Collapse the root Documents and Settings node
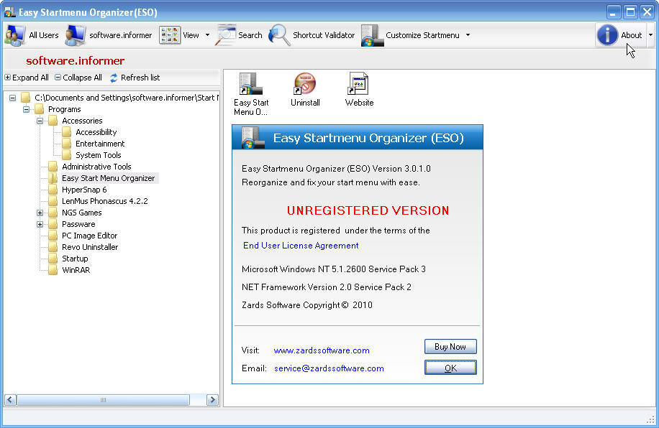The height and width of the screenshot is (428, 659). click(x=13, y=98)
